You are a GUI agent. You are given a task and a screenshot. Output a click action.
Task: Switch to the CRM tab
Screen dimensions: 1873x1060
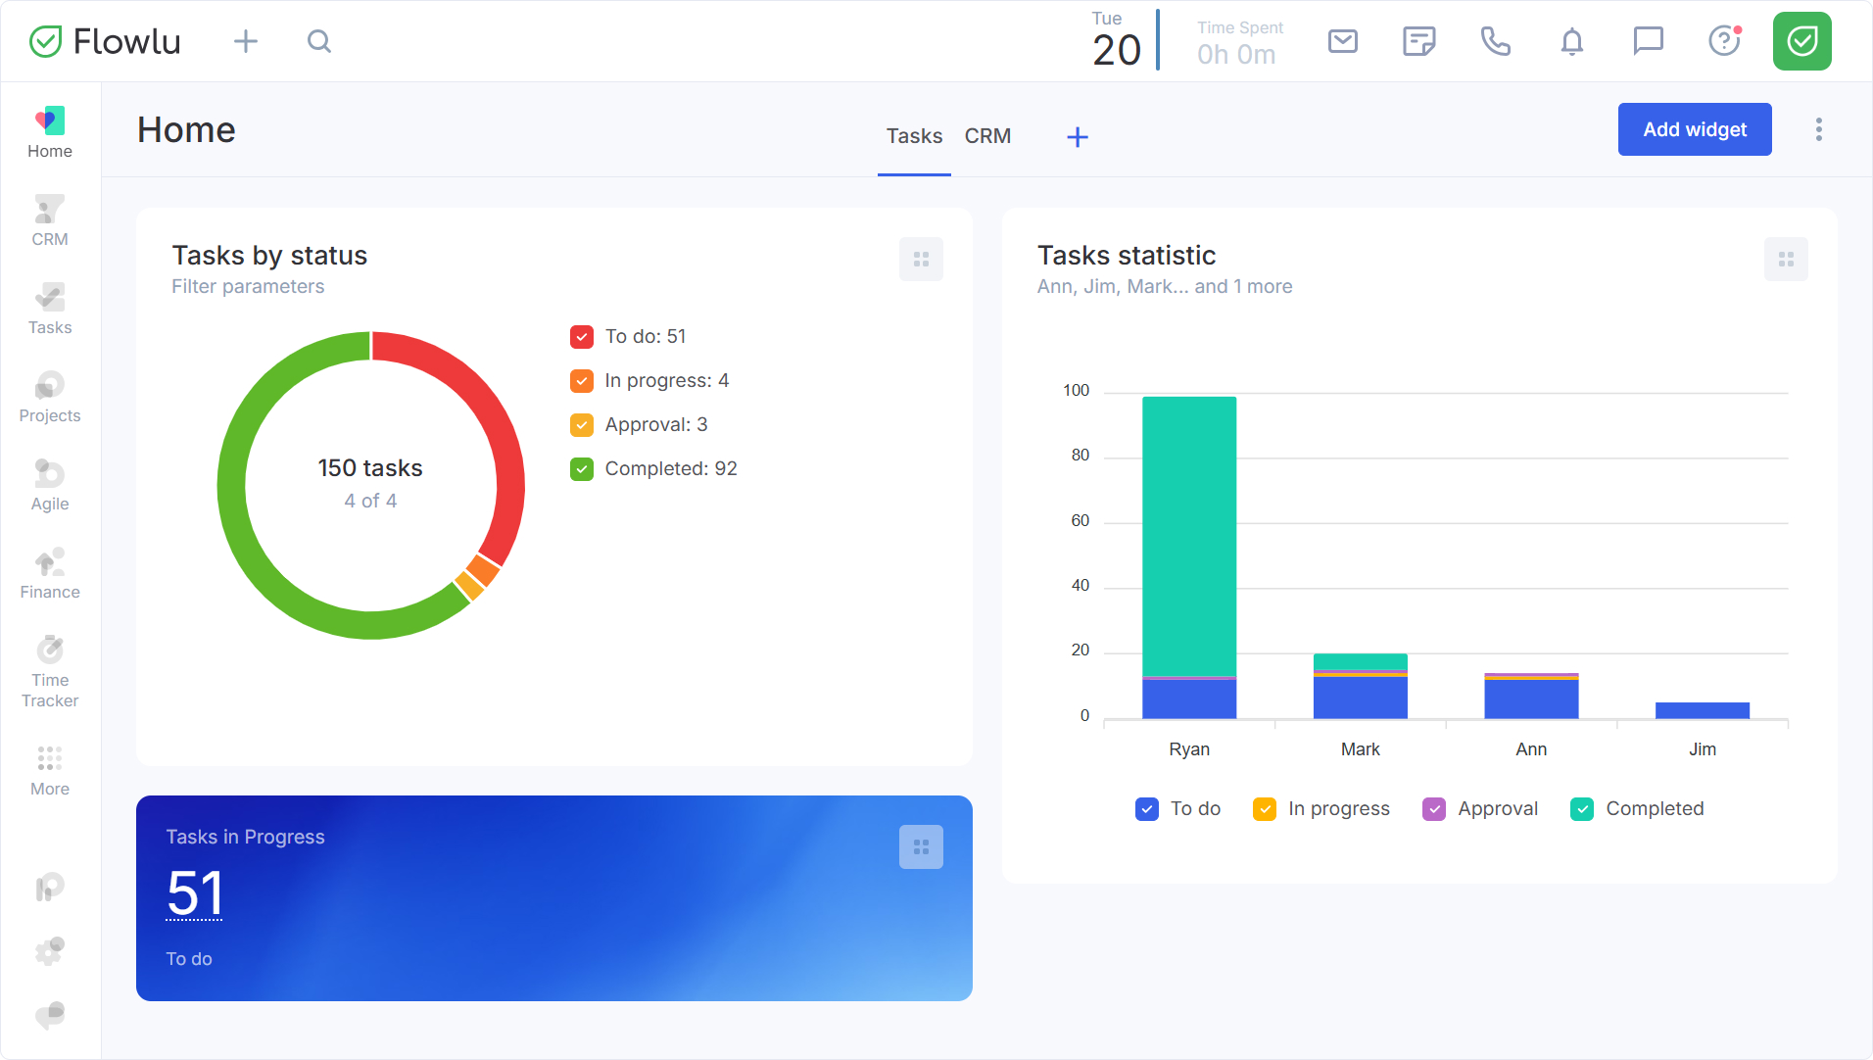(x=988, y=136)
